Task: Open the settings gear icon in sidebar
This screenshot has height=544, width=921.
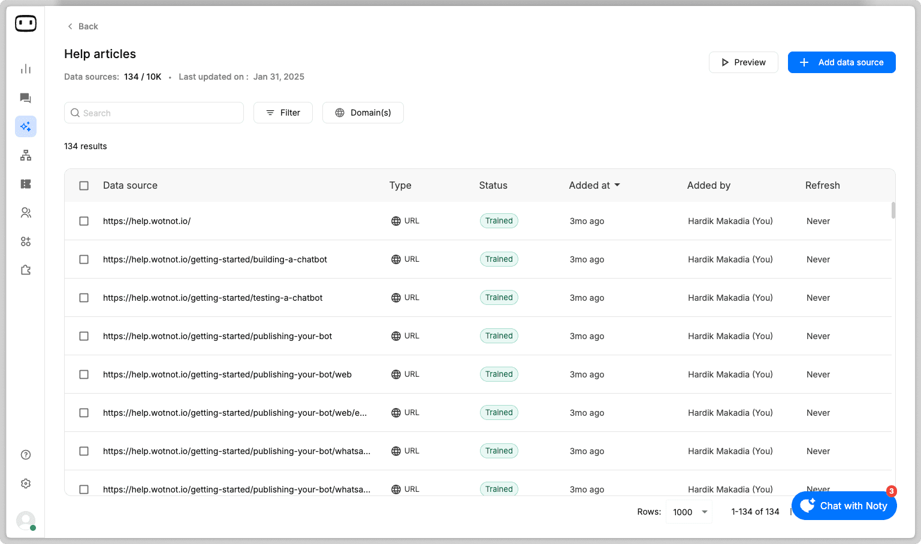Action: click(26, 483)
